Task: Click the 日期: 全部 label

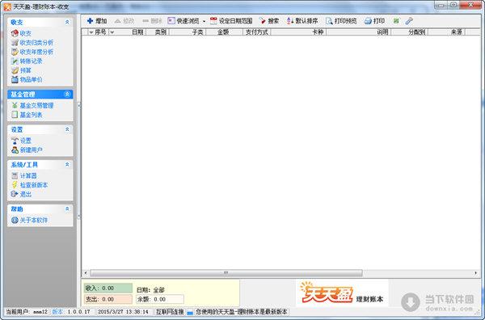Action: click(x=150, y=290)
